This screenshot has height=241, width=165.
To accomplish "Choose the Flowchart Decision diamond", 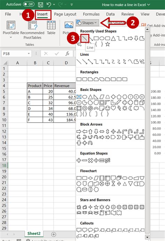I will pos(91,178).
